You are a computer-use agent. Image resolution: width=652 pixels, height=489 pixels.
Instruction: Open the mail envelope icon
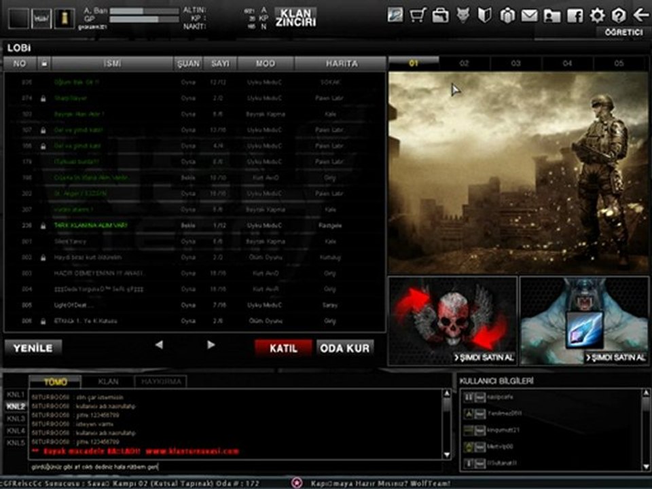pos(529,16)
